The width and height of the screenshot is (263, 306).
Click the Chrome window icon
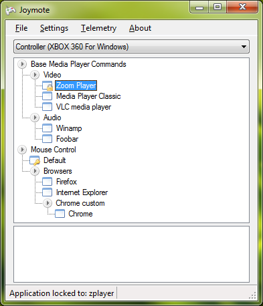[60, 214]
